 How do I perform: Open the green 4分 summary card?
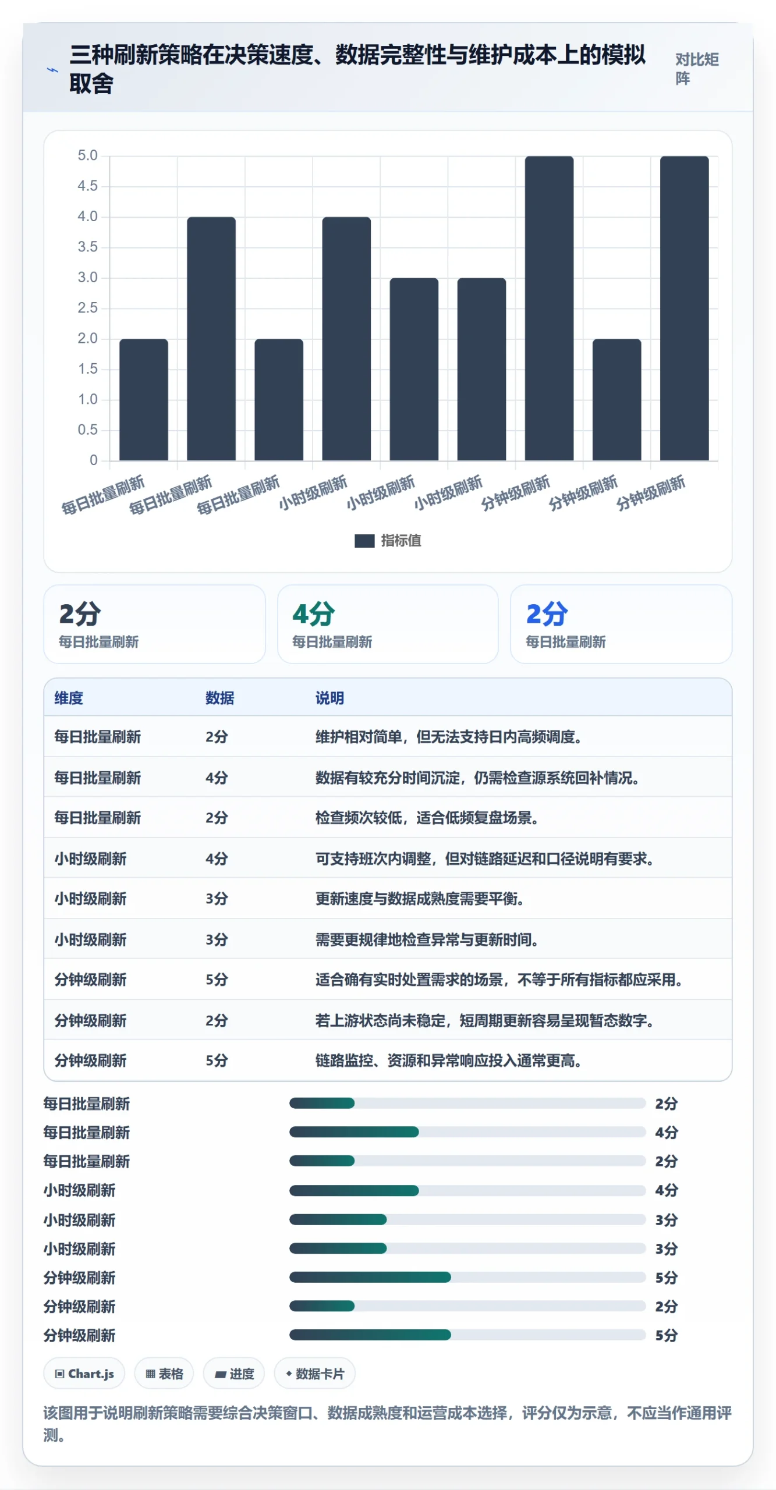click(388, 624)
